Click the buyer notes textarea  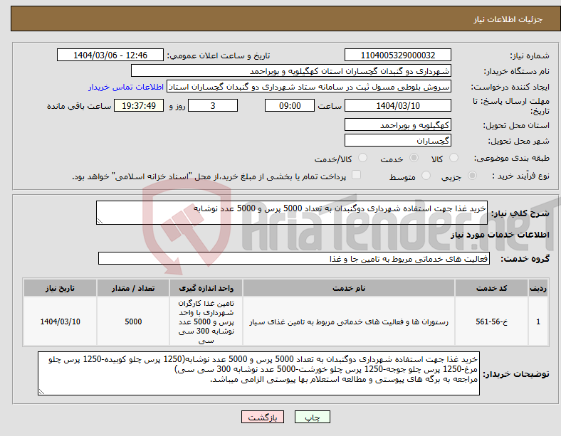[x=258, y=373]
